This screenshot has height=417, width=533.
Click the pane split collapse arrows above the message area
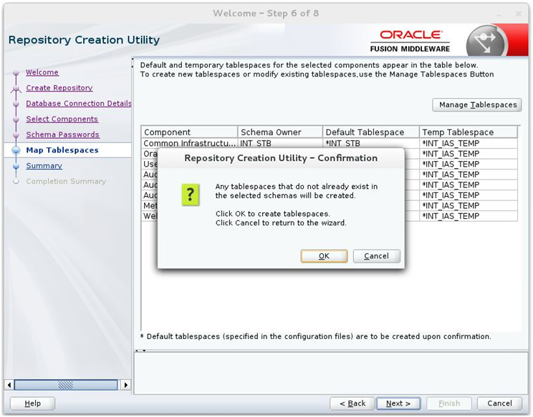click(x=140, y=350)
